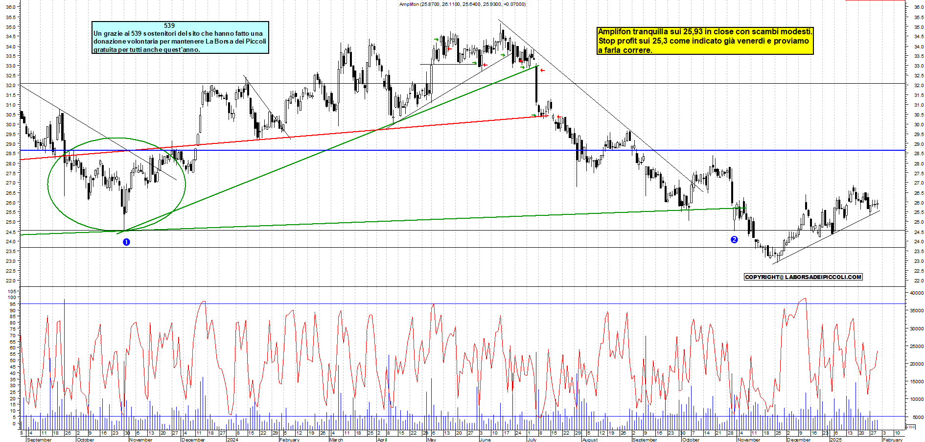The width and height of the screenshot is (925, 442).
Task: Click the '35000' volume scale label
Action: pos(917,311)
